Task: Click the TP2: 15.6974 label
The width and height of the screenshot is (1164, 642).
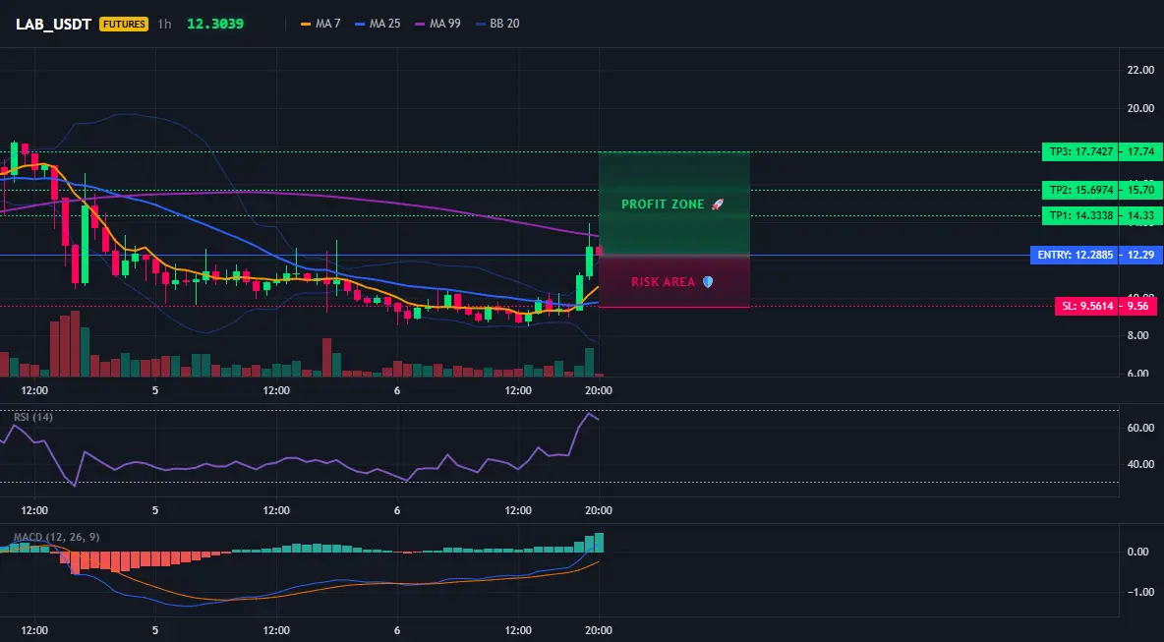Action: tap(1080, 190)
